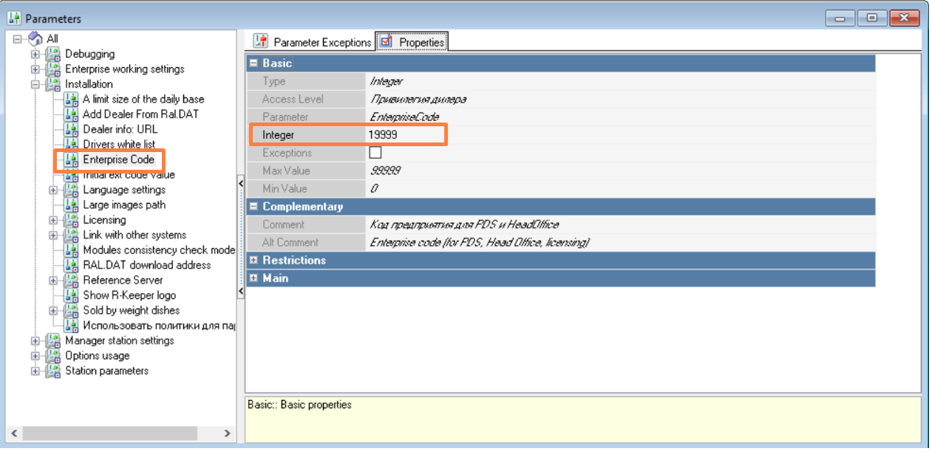The height and width of the screenshot is (454, 932).
Task: Click the Show R-Keeper logo item icon
Action: click(x=71, y=295)
